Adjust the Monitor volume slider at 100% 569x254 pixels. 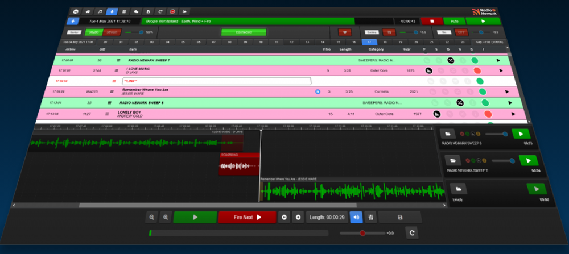click(x=134, y=32)
